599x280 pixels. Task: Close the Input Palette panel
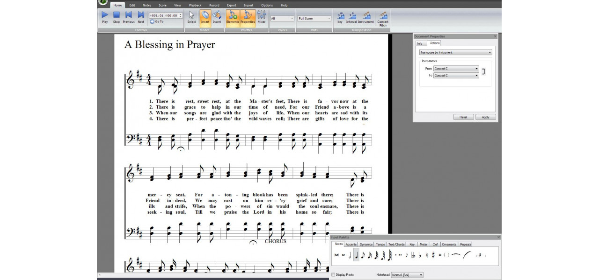pyautogui.click(x=498, y=237)
